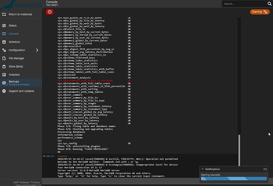
Task: Click the Starting MariaDB progress bar
Action: click(x=234, y=178)
